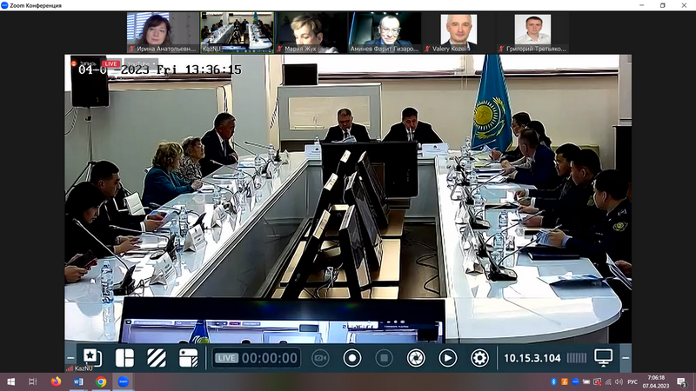
Task: Select Григорий Третьяков participant thumbnail
Action: pos(532,33)
